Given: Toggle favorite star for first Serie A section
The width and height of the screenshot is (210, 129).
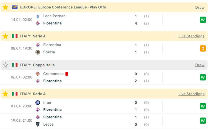Looking at the screenshot, I should [5, 36].
